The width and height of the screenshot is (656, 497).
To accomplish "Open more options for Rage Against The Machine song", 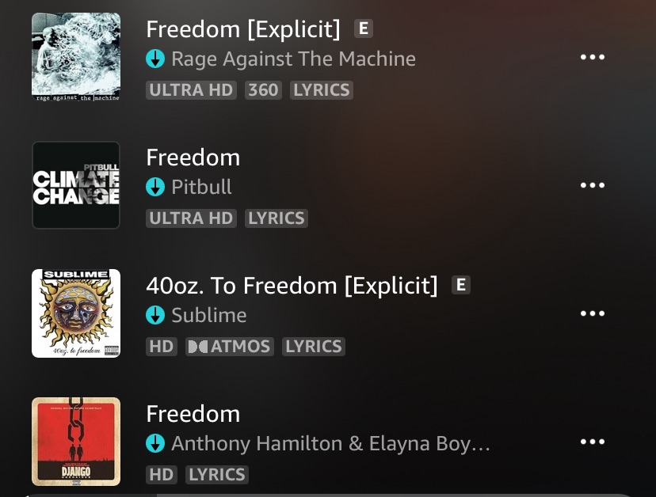I will tap(593, 57).
